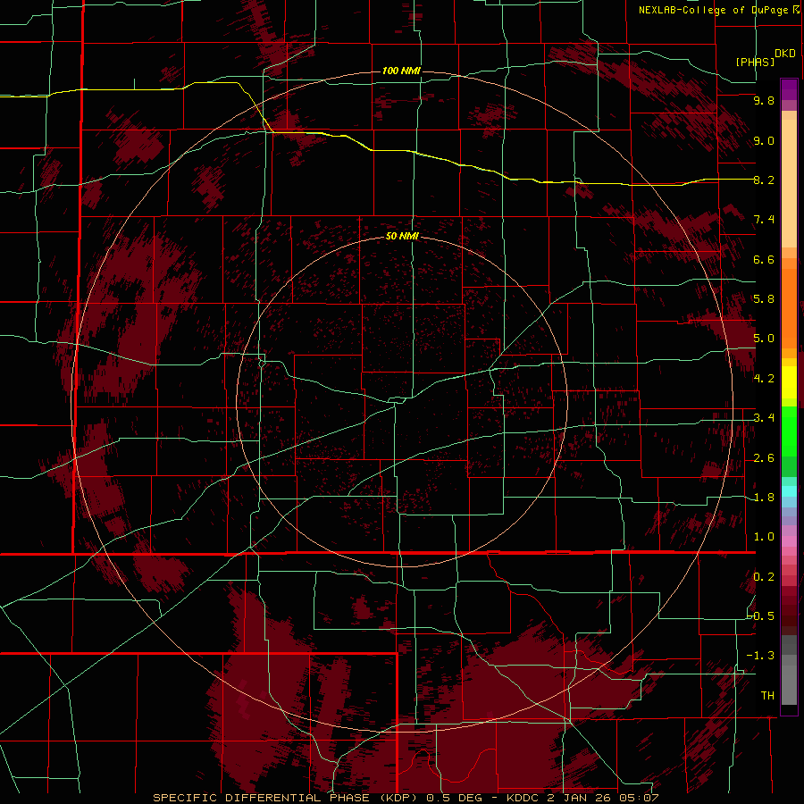Click the -1.3 value on the color scale
The height and width of the screenshot is (804, 804).
pyautogui.click(x=760, y=656)
